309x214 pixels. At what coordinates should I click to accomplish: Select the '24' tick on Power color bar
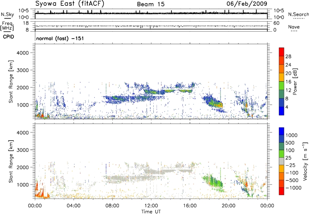pos(288,65)
